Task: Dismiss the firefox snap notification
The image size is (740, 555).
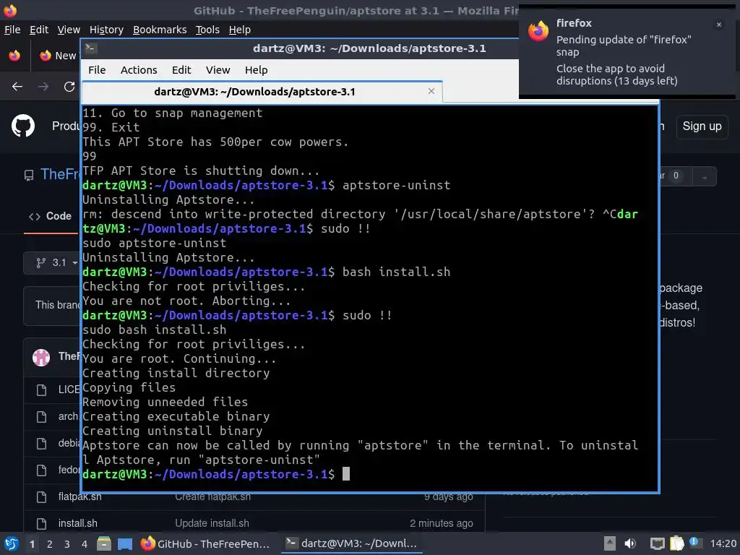Action: click(x=719, y=25)
